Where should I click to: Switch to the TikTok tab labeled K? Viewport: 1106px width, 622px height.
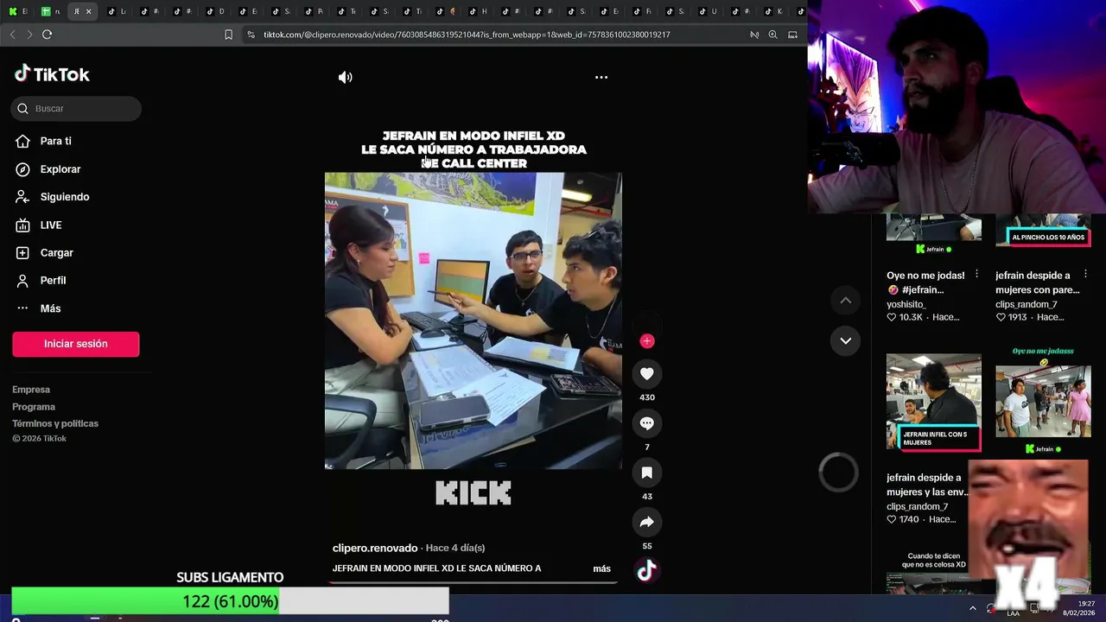coord(774,11)
